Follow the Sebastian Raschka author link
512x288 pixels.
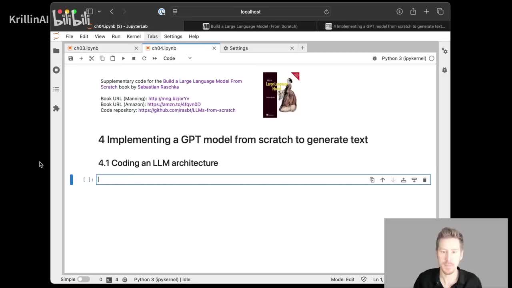click(158, 87)
